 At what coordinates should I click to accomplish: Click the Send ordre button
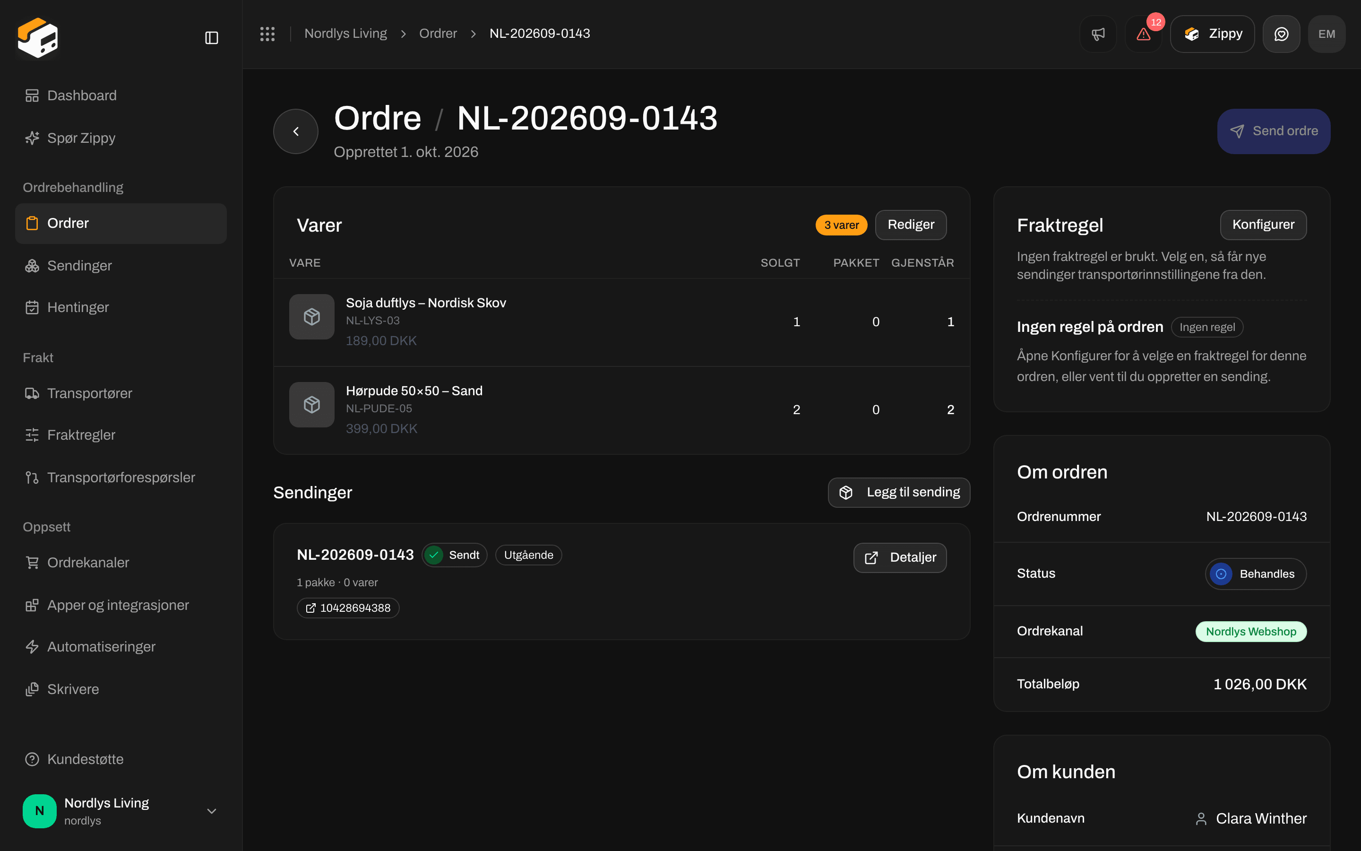tap(1273, 131)
